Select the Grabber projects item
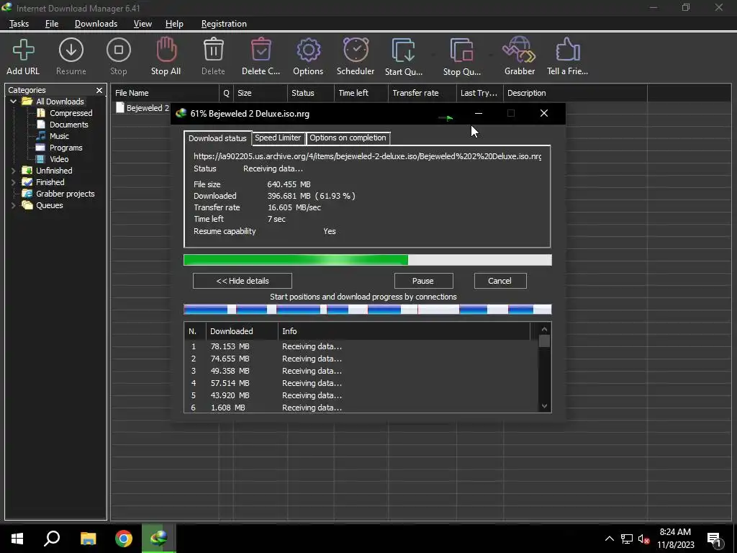 tap(65, 194)
